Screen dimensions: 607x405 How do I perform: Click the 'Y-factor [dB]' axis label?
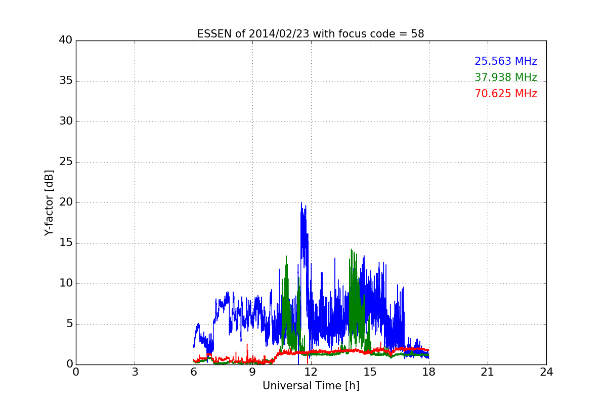[x=49, y=202]
